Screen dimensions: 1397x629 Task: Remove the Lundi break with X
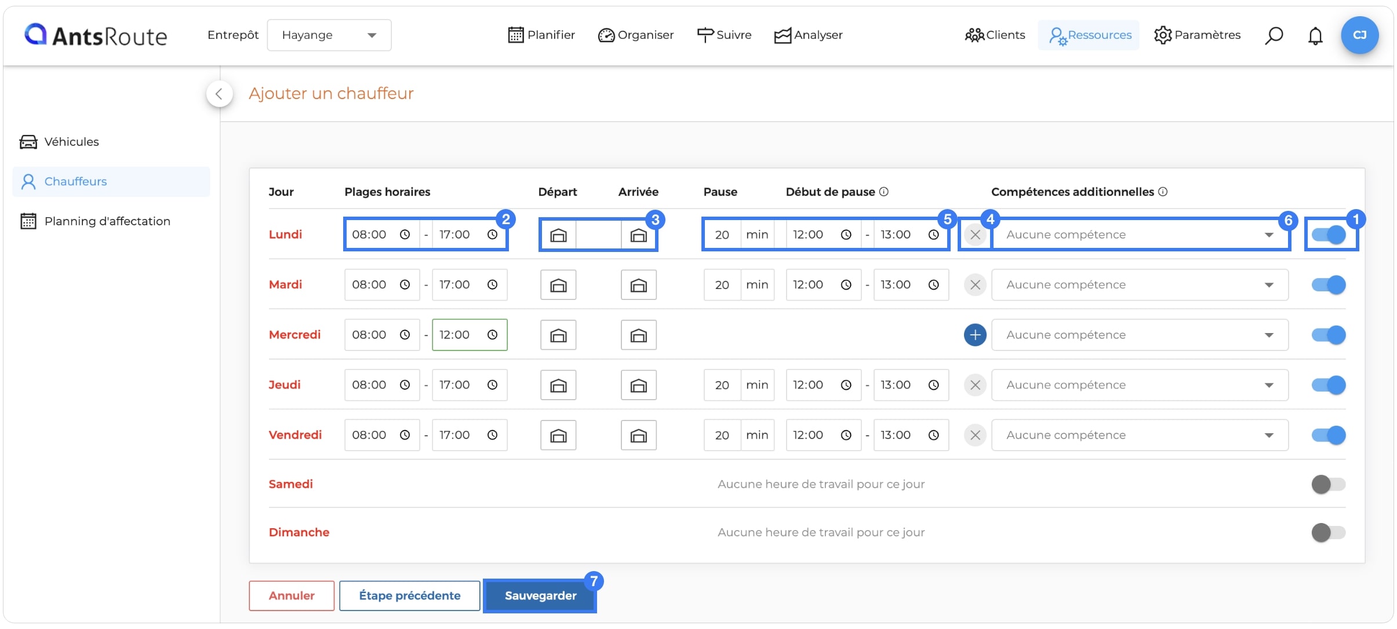[975, 235]
